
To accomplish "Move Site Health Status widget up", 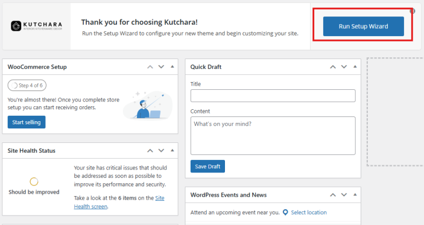I will click(150, 151).
